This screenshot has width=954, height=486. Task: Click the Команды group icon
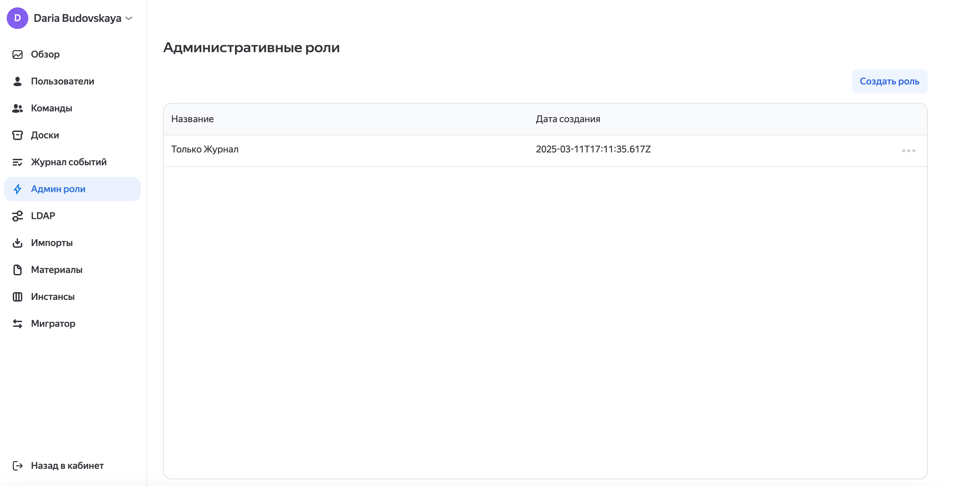[18, 108]
